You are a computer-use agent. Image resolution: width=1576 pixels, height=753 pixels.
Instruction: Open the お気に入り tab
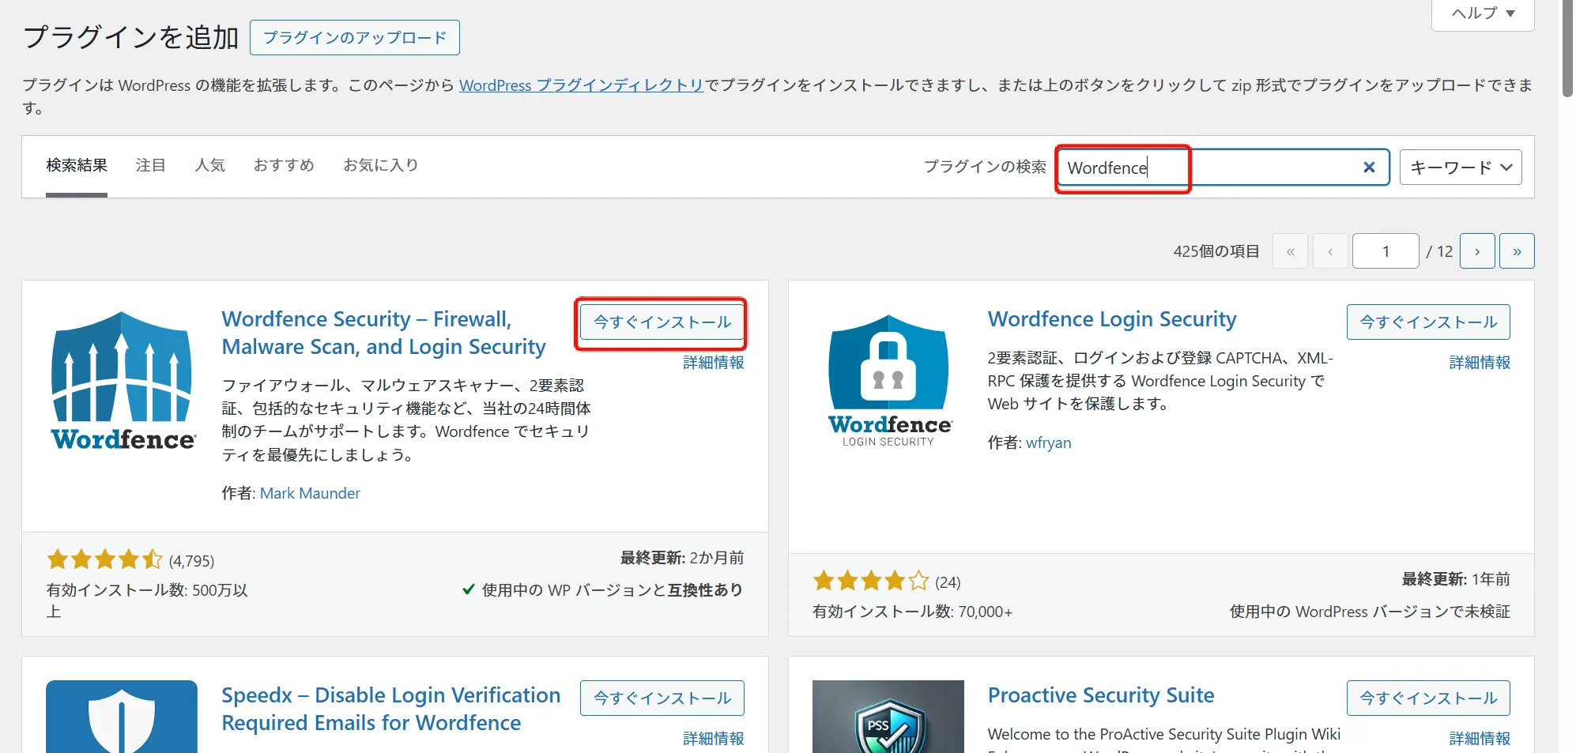[381, 165]
